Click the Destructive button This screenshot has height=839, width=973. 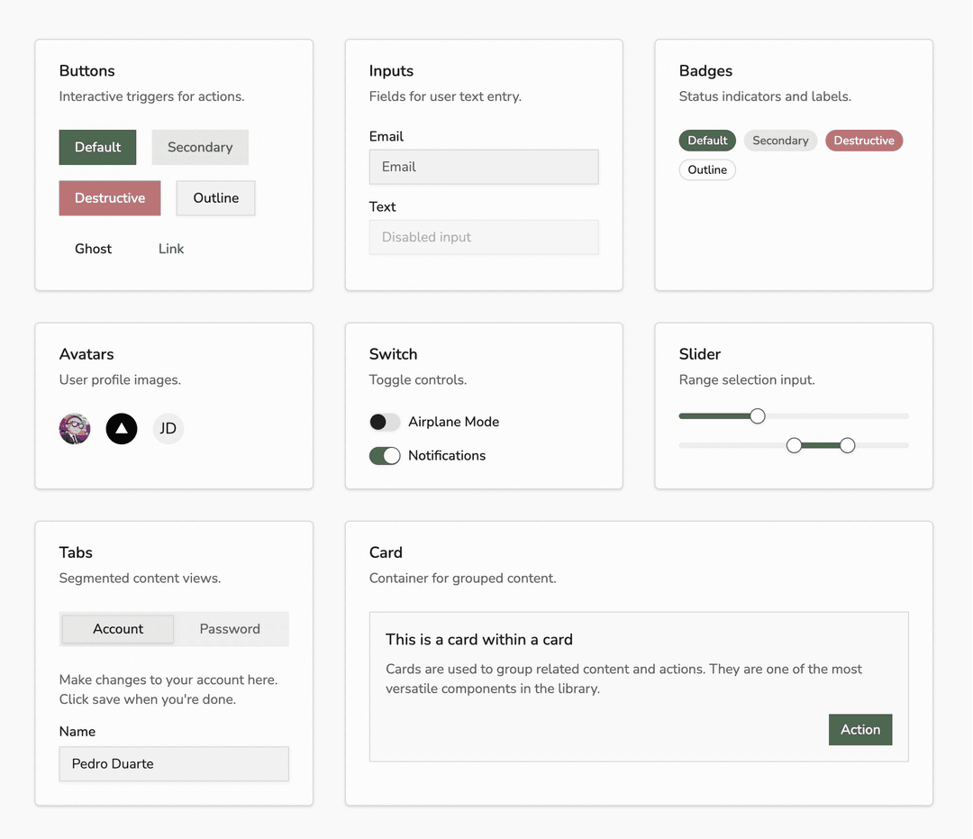click(x=109, y=198)
